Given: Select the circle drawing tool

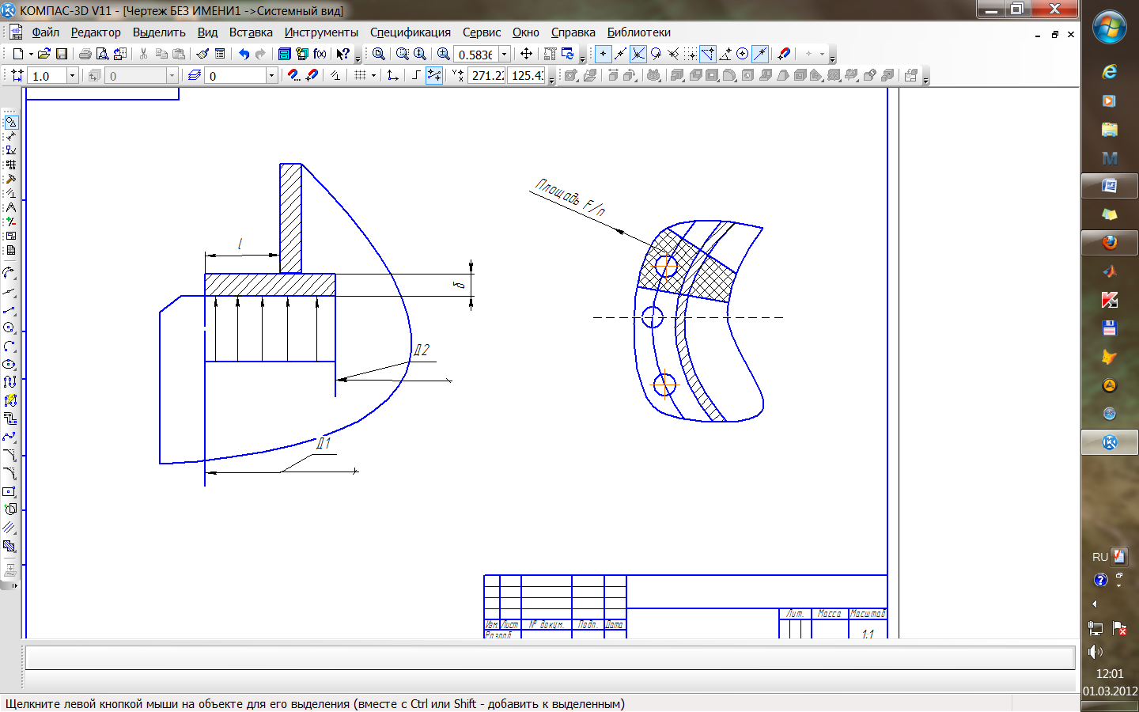Looking at the screenshot, I should click(9, 328).
